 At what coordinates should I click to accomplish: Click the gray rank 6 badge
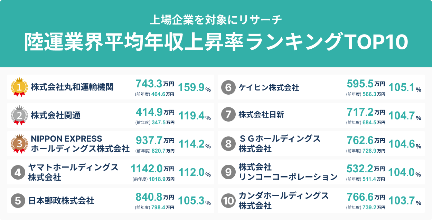click(228, 87)
